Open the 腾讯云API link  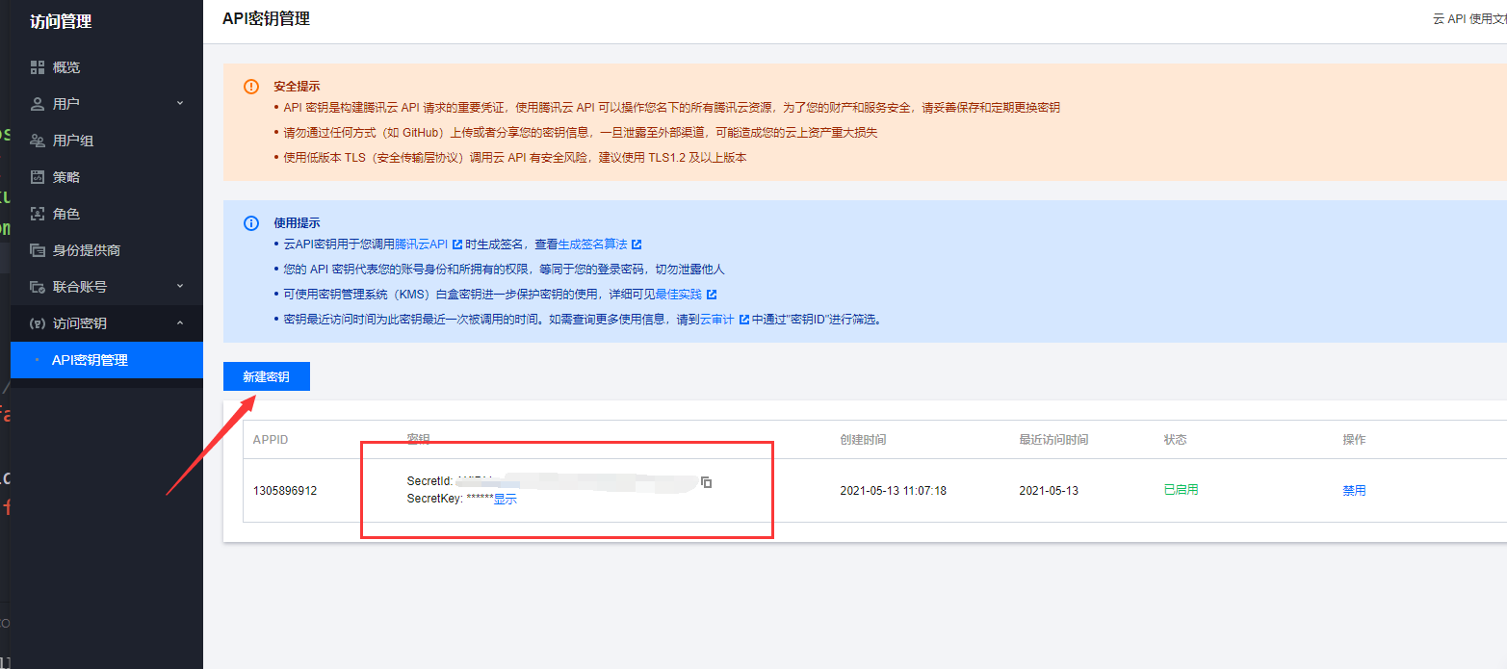point(423,244)
